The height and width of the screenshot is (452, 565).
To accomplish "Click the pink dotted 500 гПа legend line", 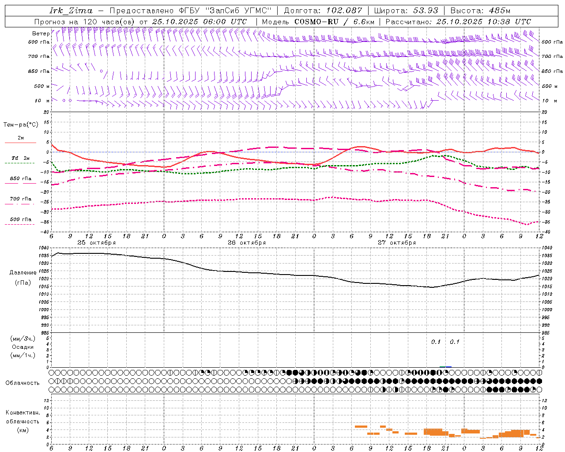I will tap(19, 224).
